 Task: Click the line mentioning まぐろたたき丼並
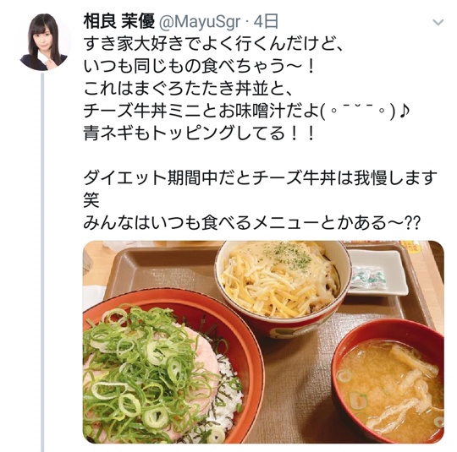coord(188,90)
